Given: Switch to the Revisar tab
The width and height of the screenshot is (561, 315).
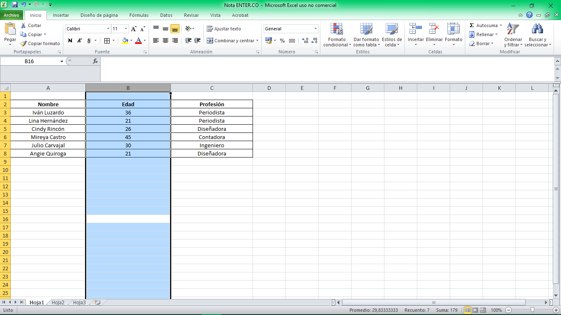Looking at the screenshot, I should [191, 15].
